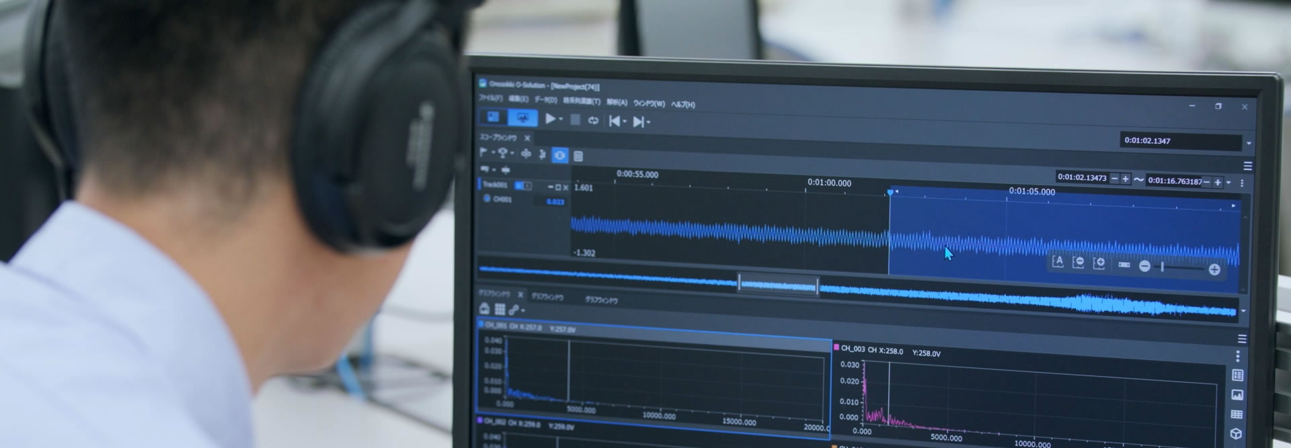Click the vertical split tool icon
This screenshot has height=448, width=1291.
[542, 154]
